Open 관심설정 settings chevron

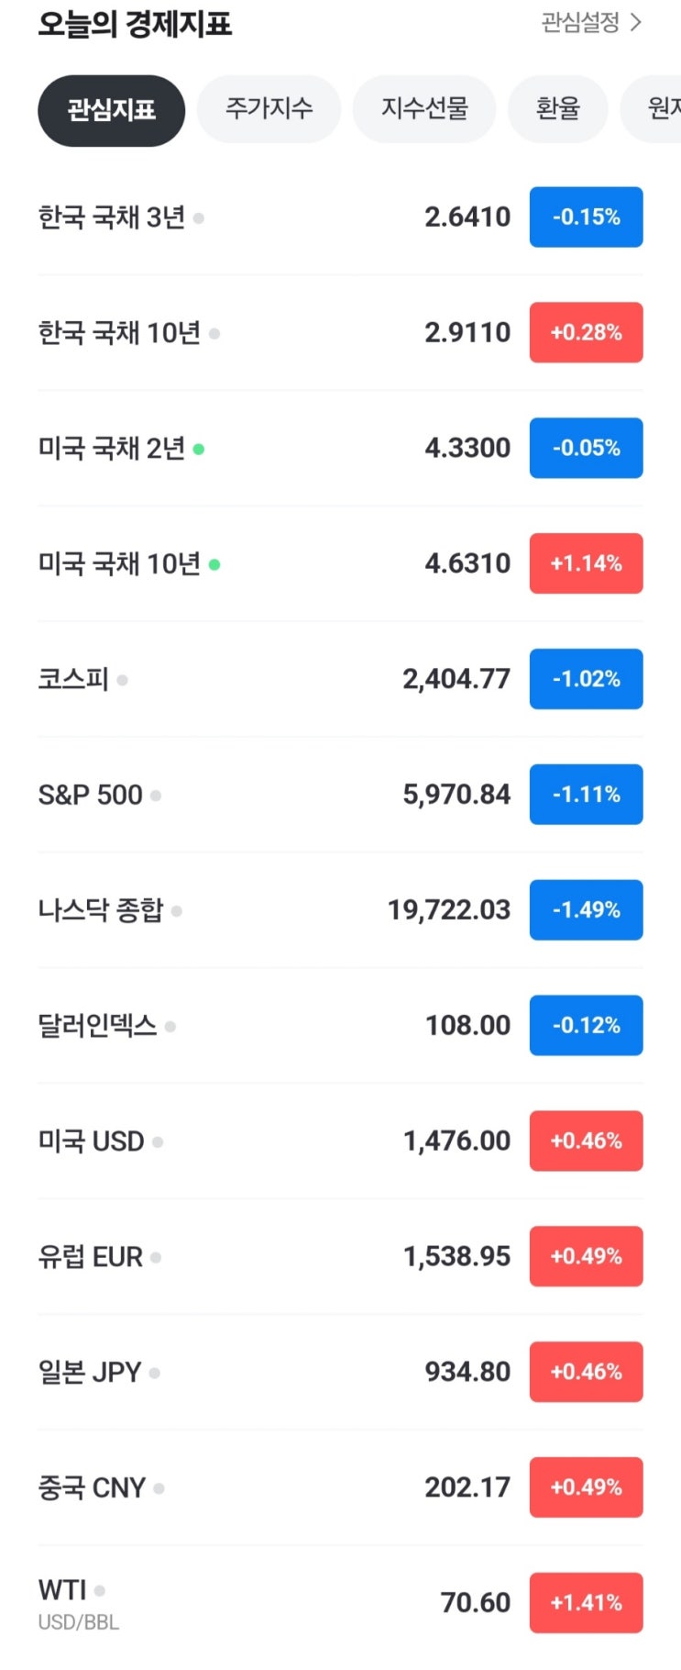(x=635, y=23)
